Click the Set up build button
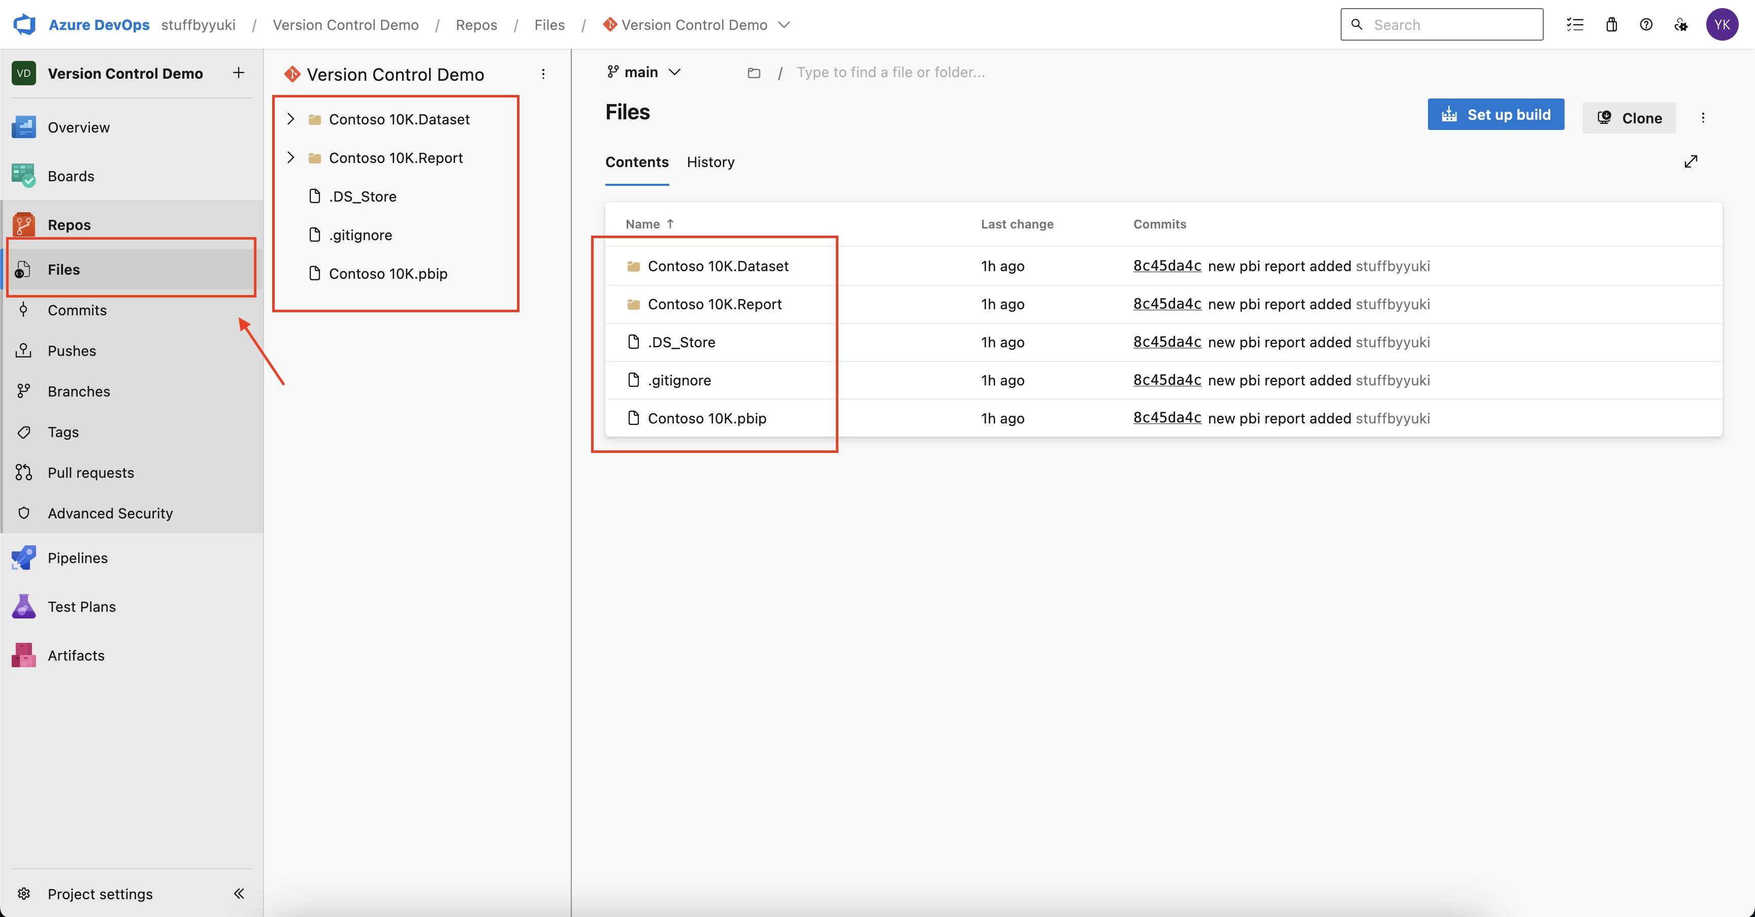 click(1496, 114)
